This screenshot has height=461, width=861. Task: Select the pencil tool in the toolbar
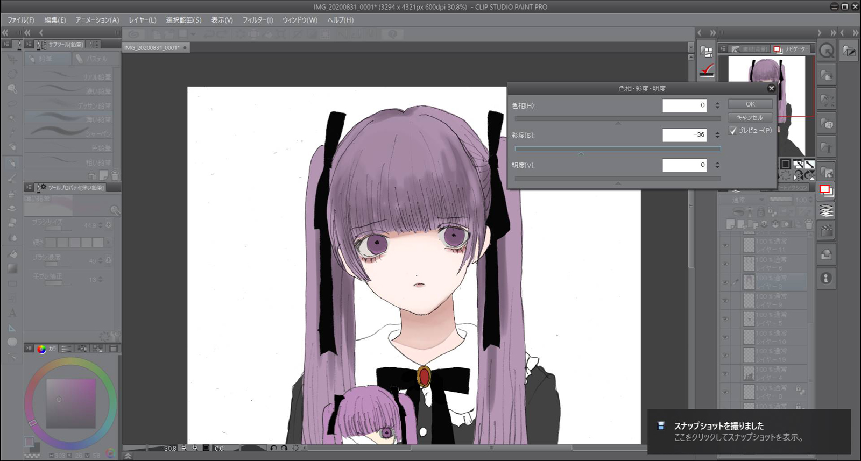coord(12,162)
